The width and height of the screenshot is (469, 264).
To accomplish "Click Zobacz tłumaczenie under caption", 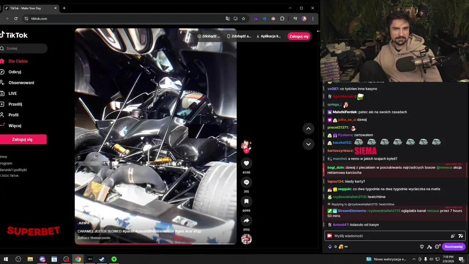I will click(94, 238).
